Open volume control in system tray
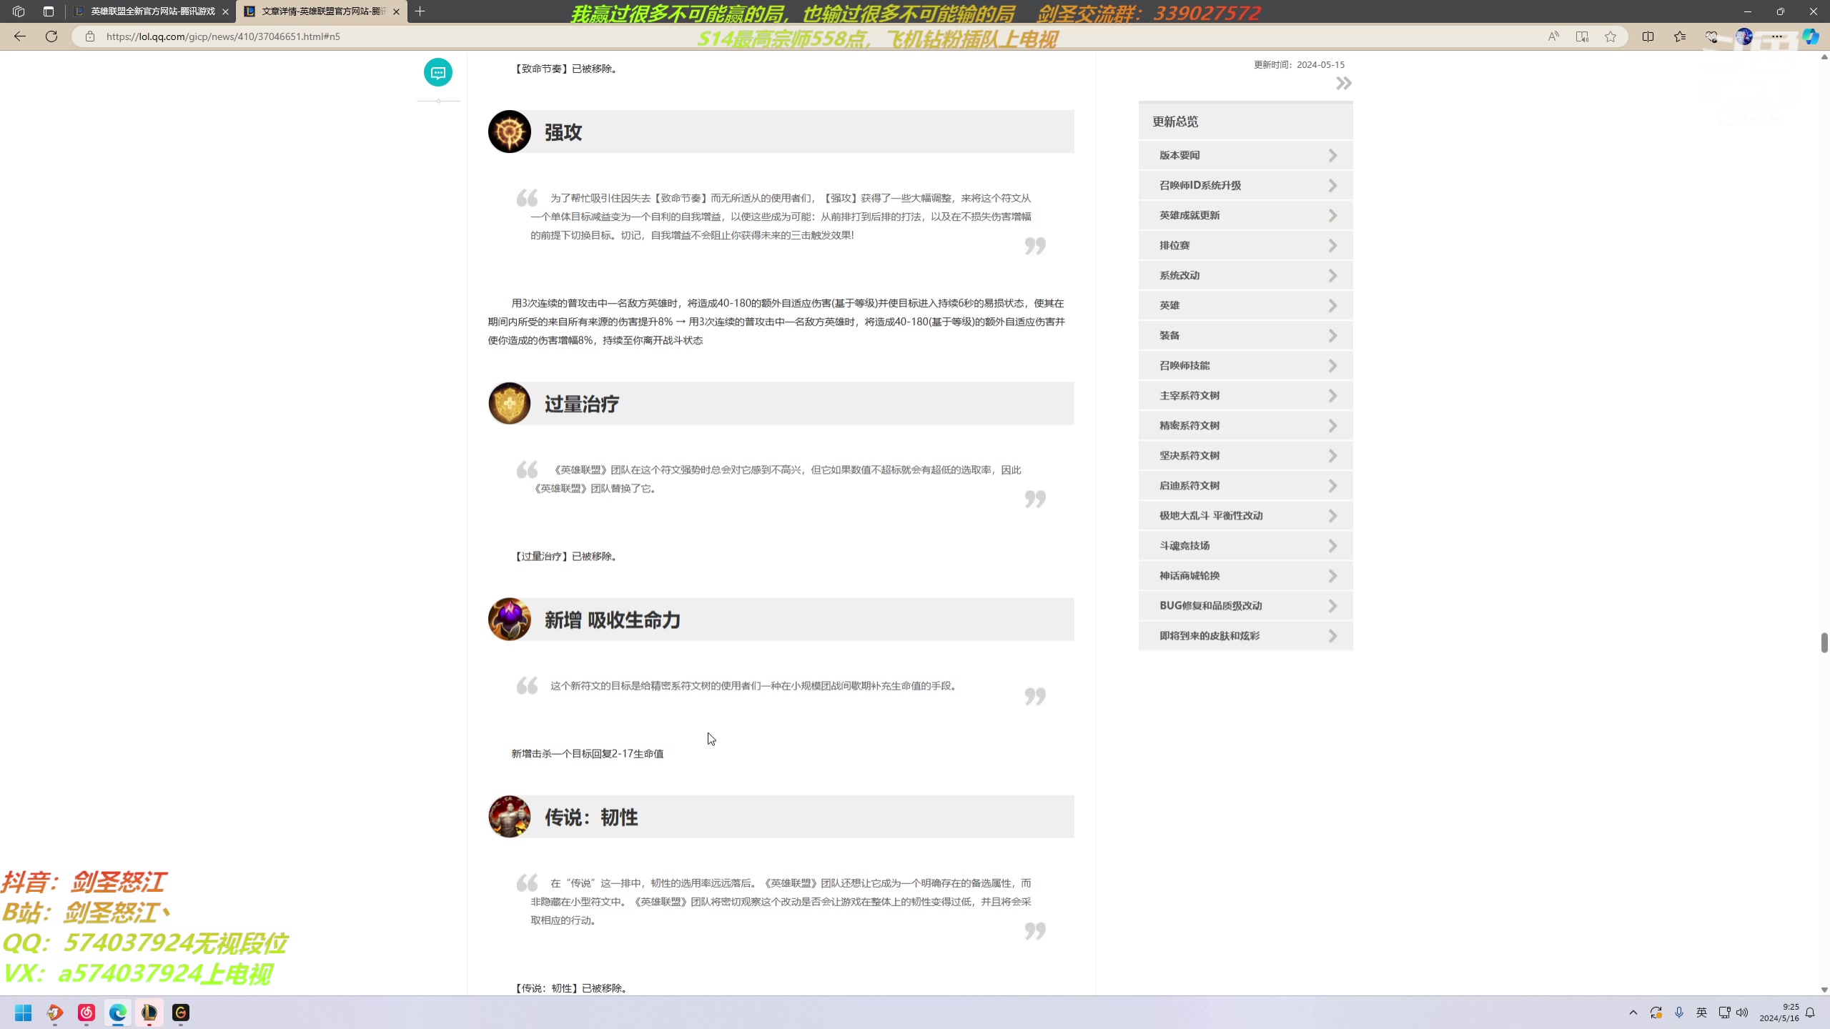The width and height of the screenshot is (1830, 1029). [x=1742, y=1013]
